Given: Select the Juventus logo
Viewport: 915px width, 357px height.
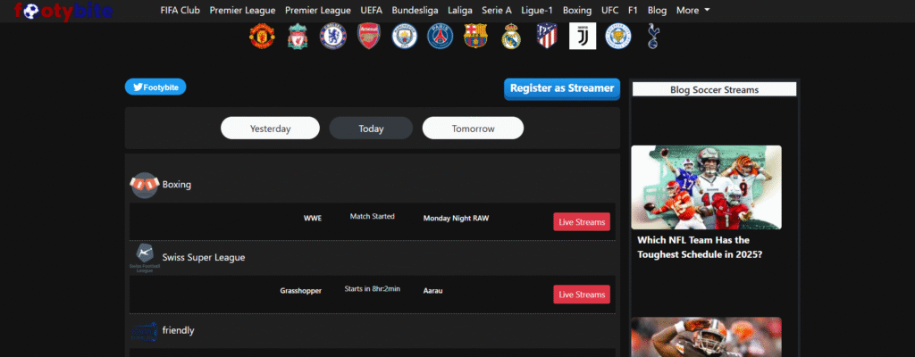Looking at the screenshot, I should pos(583,37).
